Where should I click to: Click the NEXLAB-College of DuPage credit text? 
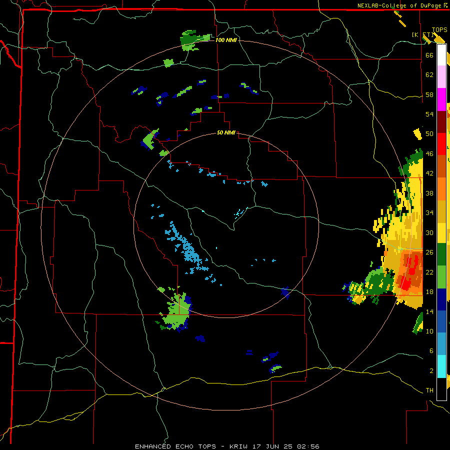(x=403, y=5)
